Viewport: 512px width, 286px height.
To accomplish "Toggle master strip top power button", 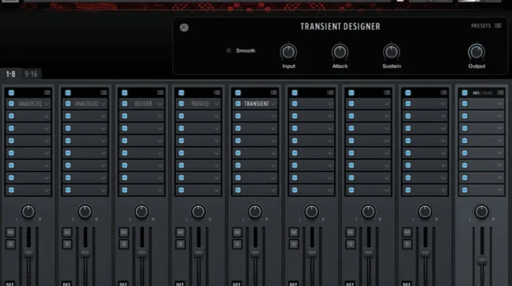I will tap(465, 93).
